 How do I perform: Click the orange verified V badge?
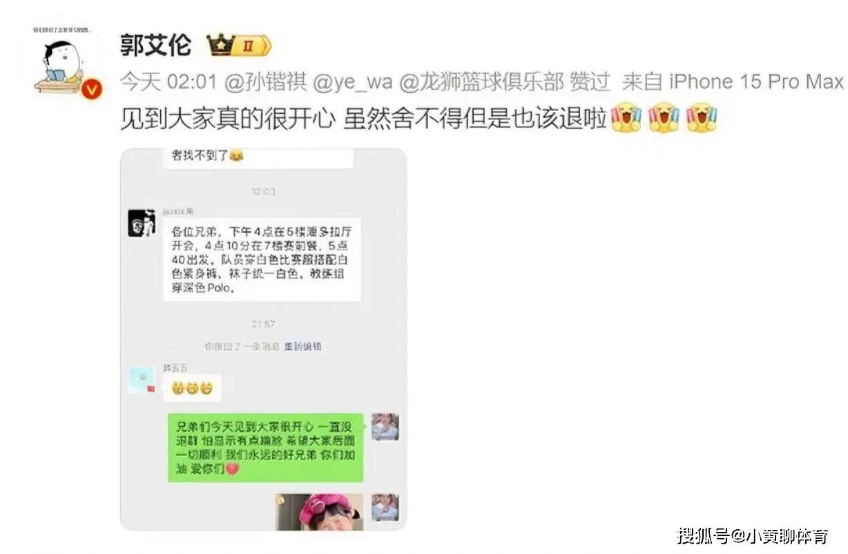click(x=93, y=89)
